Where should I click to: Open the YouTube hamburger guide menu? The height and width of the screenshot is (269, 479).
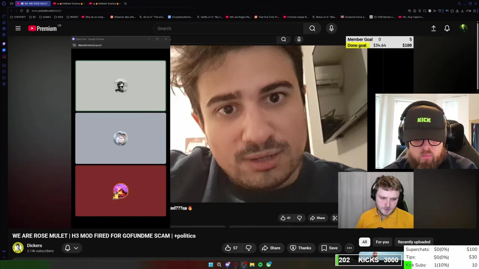[18, 28]
